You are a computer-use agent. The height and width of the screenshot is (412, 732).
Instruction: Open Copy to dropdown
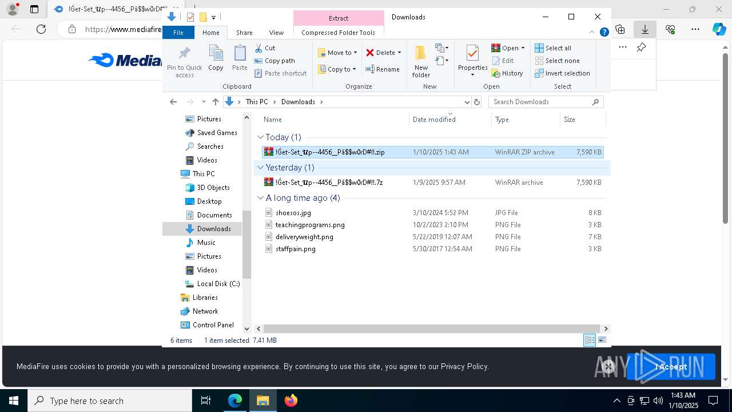[x=337, y=69]
